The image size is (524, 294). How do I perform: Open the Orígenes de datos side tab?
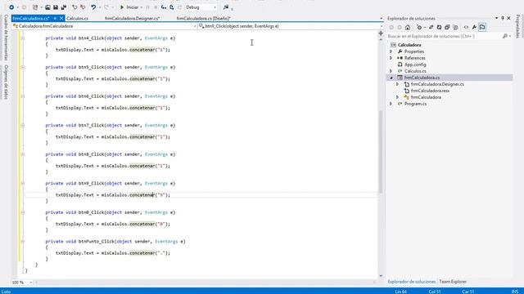(6, 82)
